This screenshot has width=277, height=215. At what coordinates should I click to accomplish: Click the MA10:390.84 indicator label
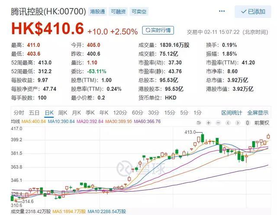coord(61,122)
